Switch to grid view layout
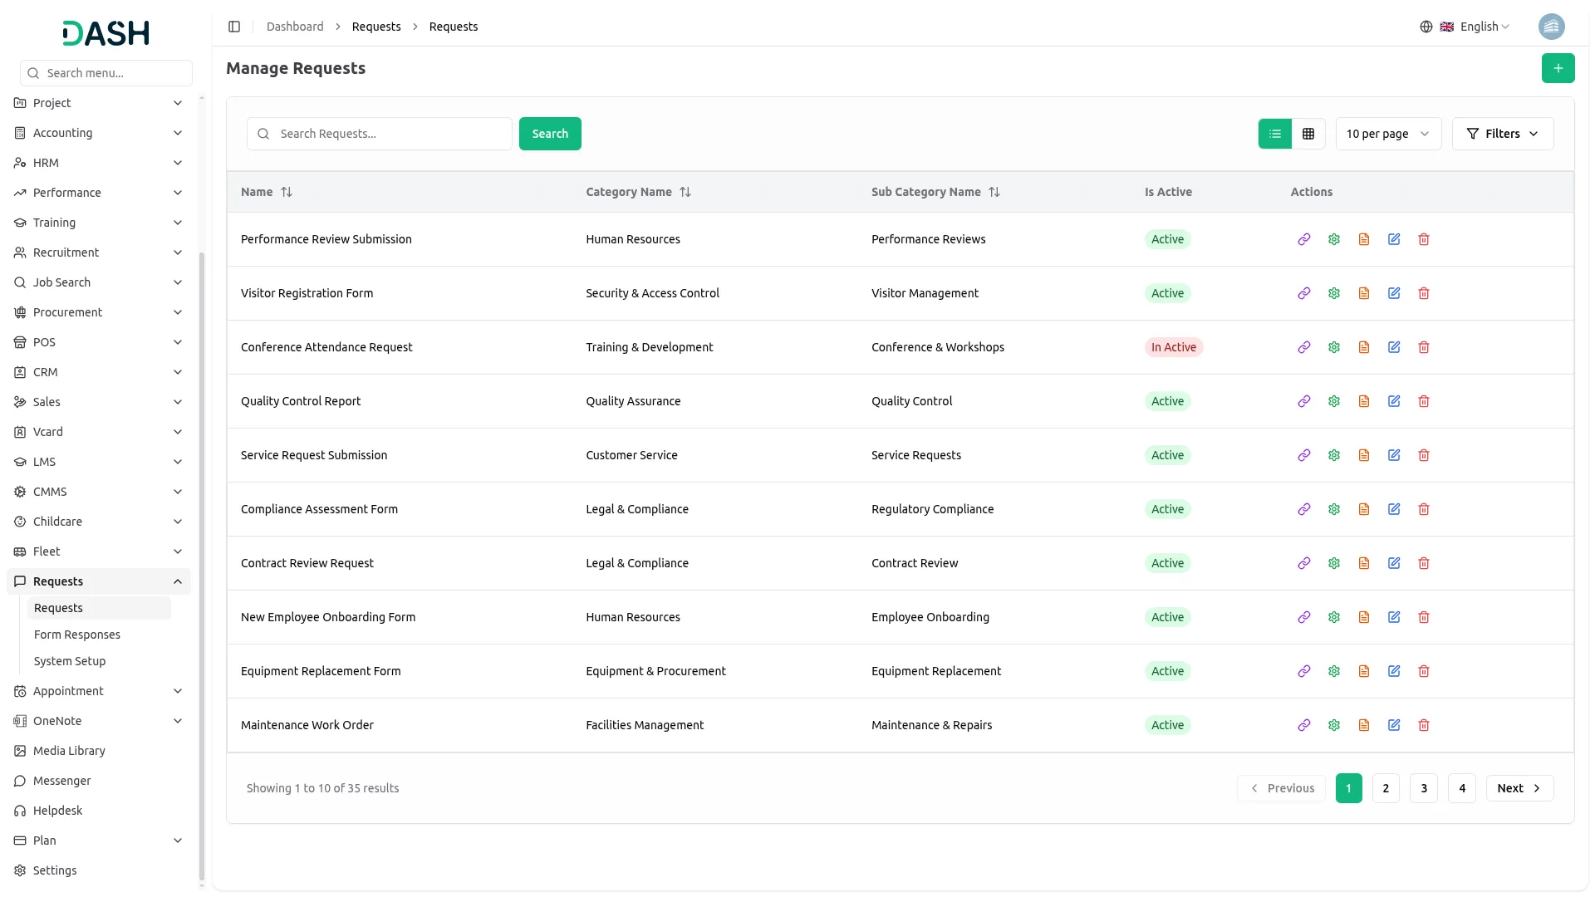This screenshot has width=1595, height=897. [x=1308, y=134]
